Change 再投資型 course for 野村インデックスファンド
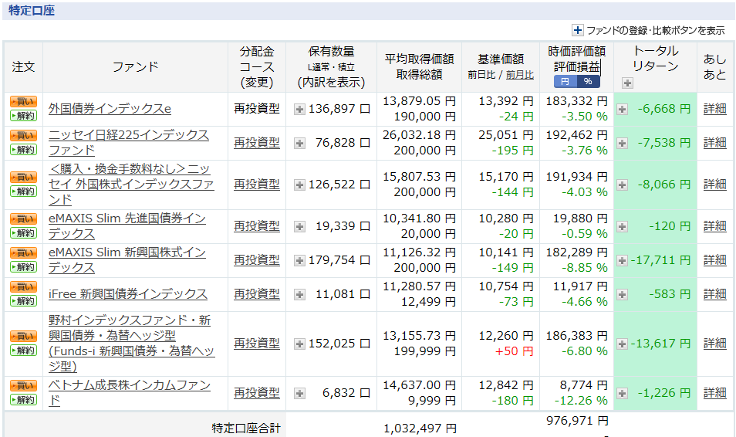736x437 pixels. coord(257,344)
